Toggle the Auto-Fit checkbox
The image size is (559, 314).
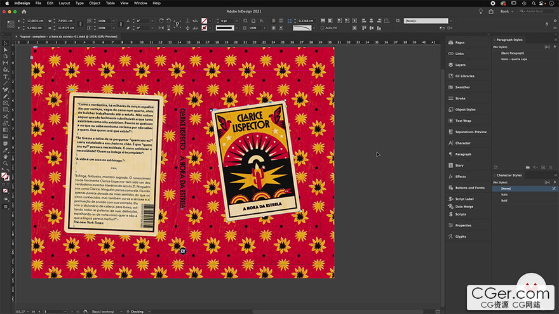click(322, 28)
